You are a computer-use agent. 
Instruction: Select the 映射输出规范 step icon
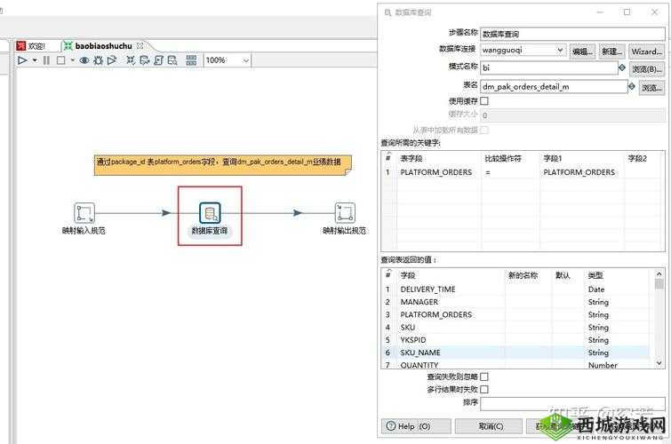tap(344, 213)
